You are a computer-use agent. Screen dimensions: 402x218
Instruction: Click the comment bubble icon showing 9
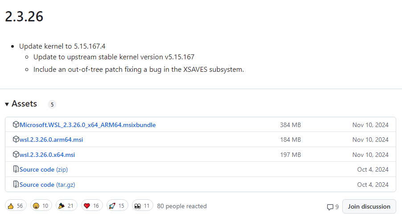click(330, 207)
